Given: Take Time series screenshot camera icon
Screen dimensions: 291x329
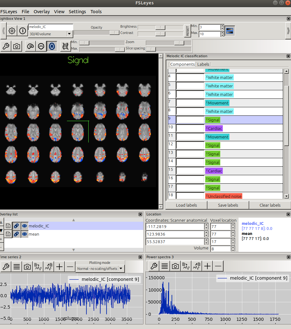Looking at the screenshot, I should coord(27,267).
